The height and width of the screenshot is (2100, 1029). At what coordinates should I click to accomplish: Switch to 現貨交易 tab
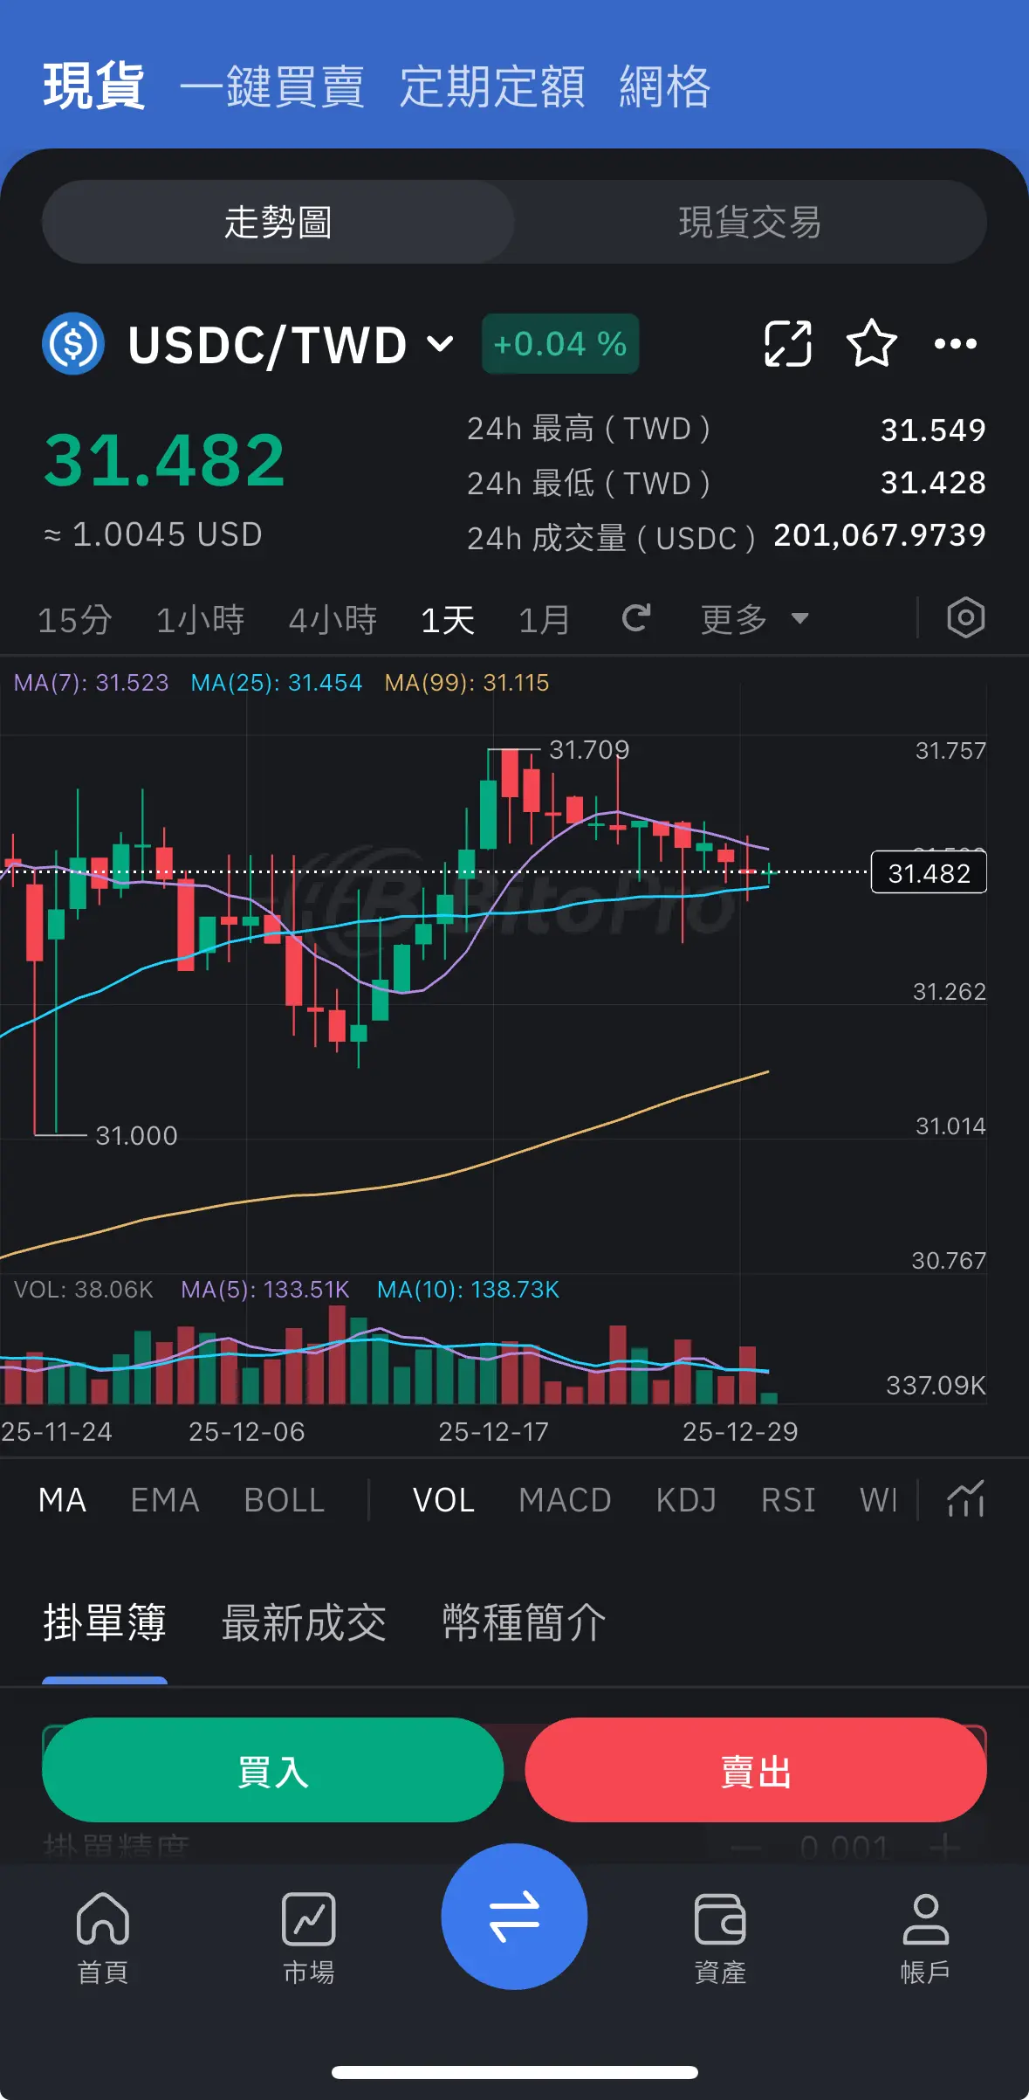tap(750, 222)
